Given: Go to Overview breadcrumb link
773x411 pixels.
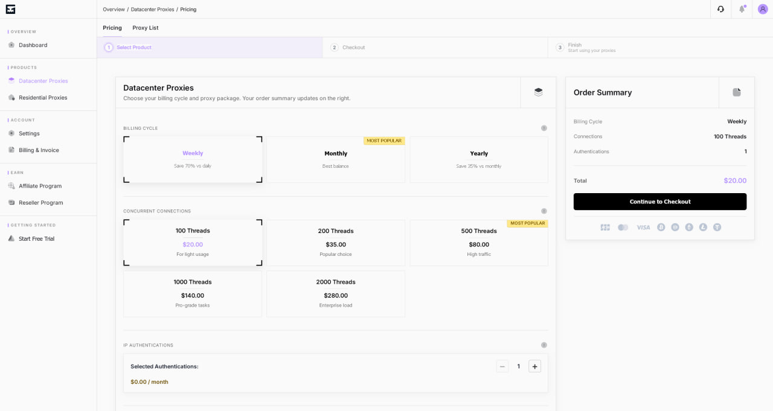Looking at the screenshot, I should 114,9.
